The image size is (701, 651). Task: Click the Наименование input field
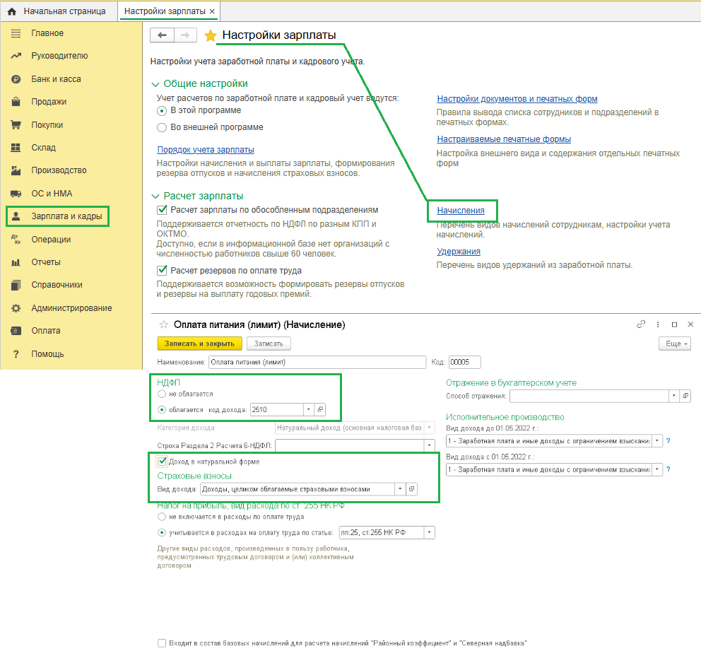pos(317,362)
